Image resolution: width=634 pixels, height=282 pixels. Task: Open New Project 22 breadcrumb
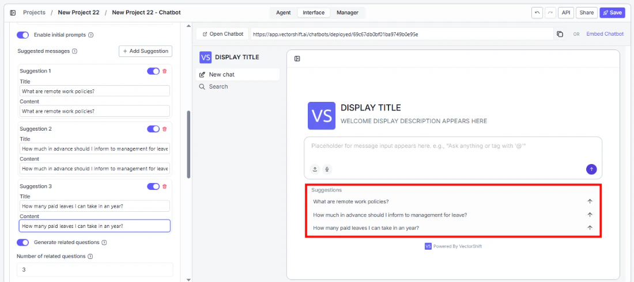coord(78,13)
